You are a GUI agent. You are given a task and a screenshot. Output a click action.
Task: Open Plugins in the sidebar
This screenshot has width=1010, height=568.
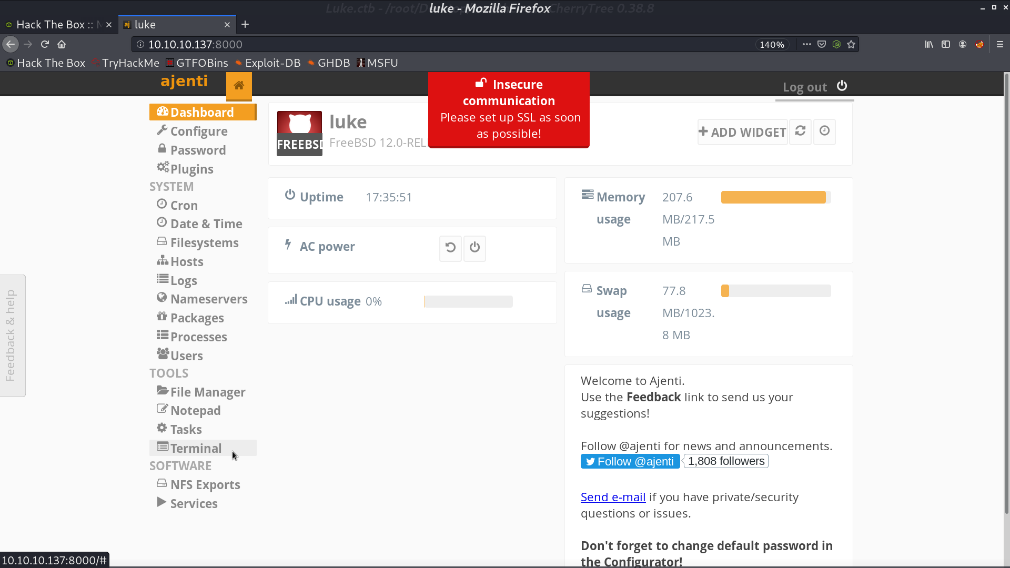pos(203,169)
